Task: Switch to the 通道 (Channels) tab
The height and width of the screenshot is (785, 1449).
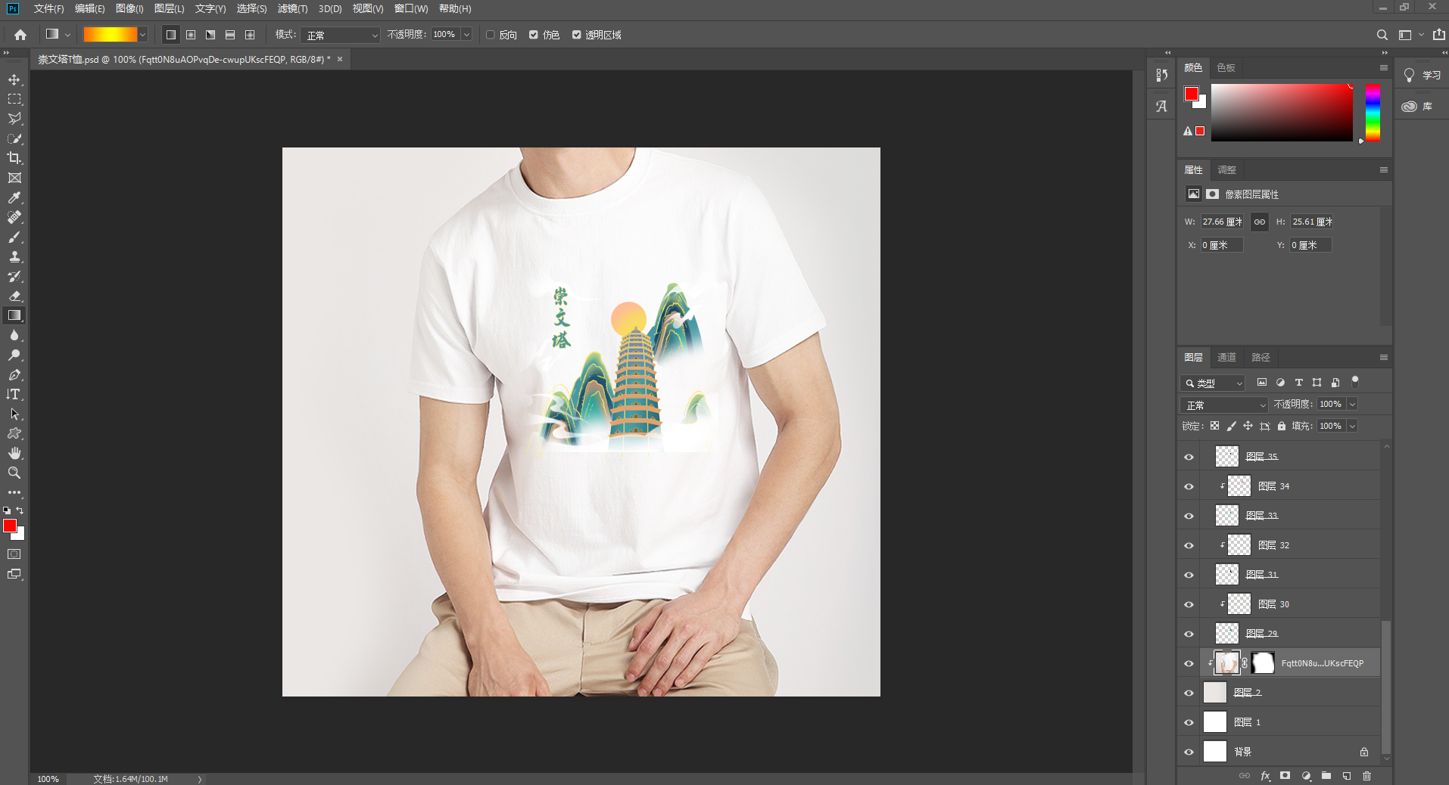Action: pos(1226,358)
